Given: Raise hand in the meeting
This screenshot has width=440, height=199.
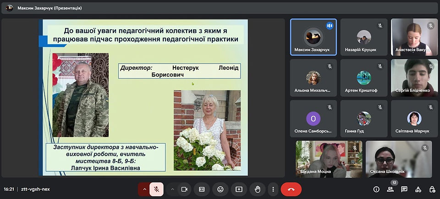Looking at the screenshot, I should (x=257, y=189).
